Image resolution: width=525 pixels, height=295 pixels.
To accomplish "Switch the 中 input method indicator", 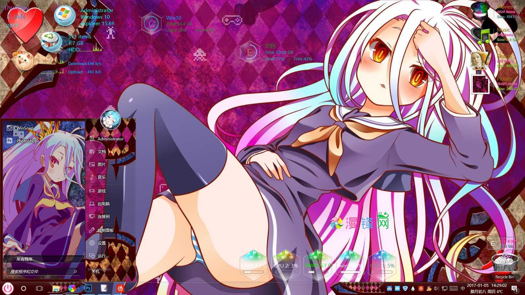I will tap(463, 289).
